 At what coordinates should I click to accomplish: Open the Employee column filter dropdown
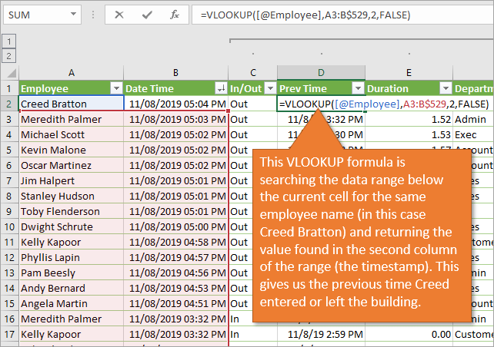point(116,88)
